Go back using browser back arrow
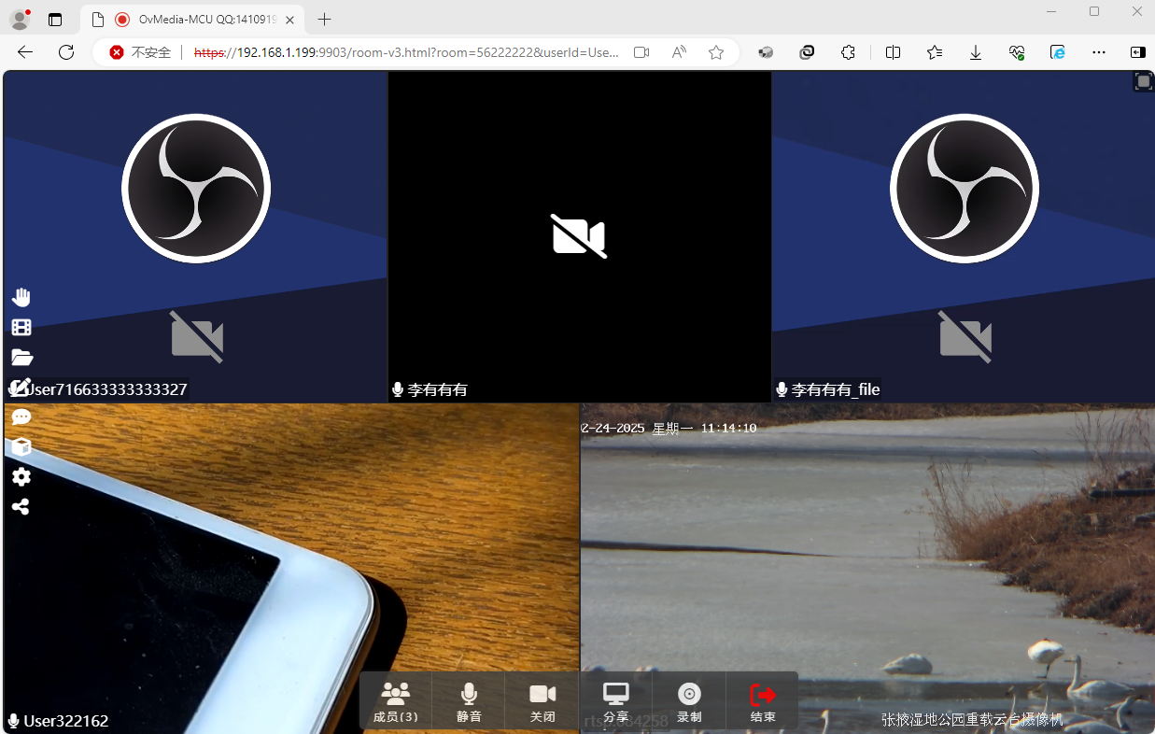 pos(26,52)
